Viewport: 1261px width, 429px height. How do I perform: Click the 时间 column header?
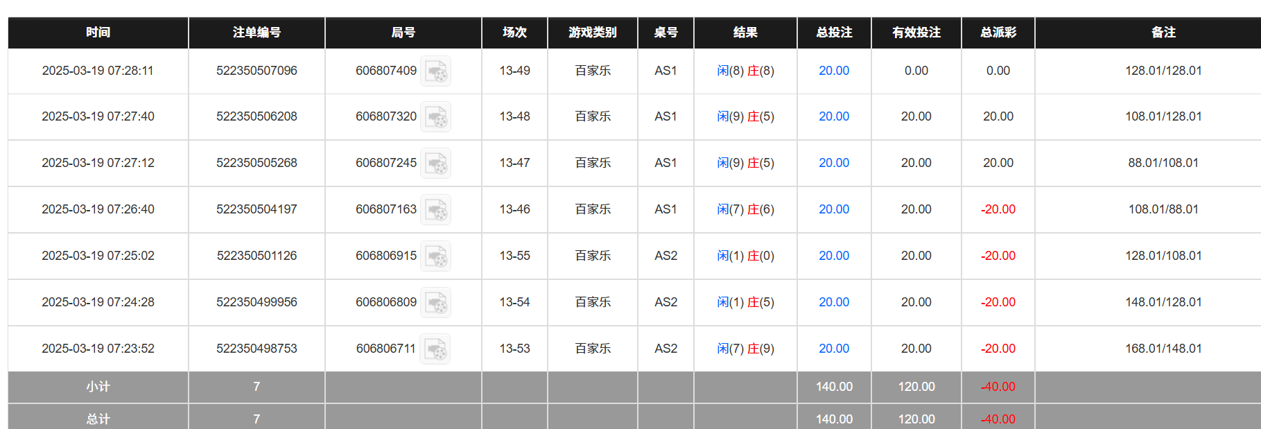pyautogui.click(x=98, y=33)
